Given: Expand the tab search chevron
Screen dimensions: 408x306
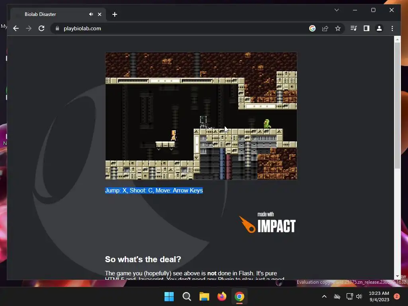Looking at the screenshot, I should [336, 10].
